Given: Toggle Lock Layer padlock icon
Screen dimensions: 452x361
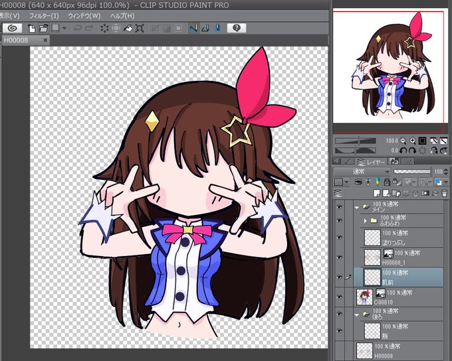Looking at the screenshot, I should pyautogui.click(x=387, y=182).
